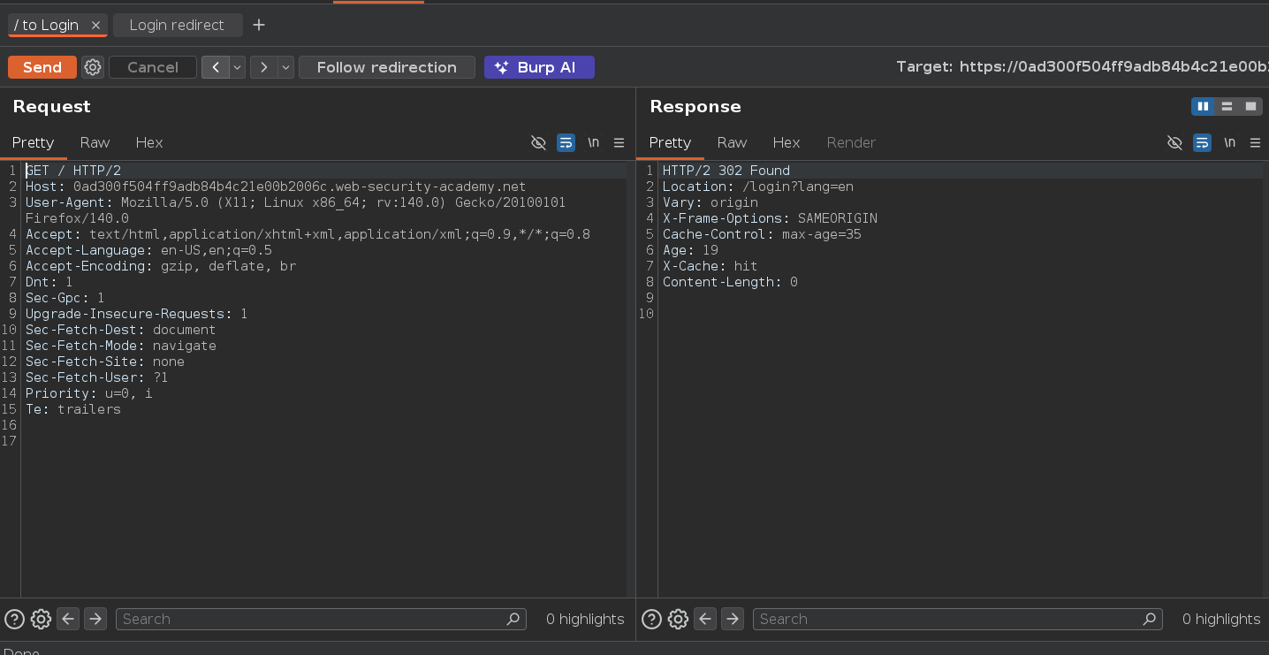Click Response '0 highlights' label
Screen dimensions: 1269x655
point(1221,619)
